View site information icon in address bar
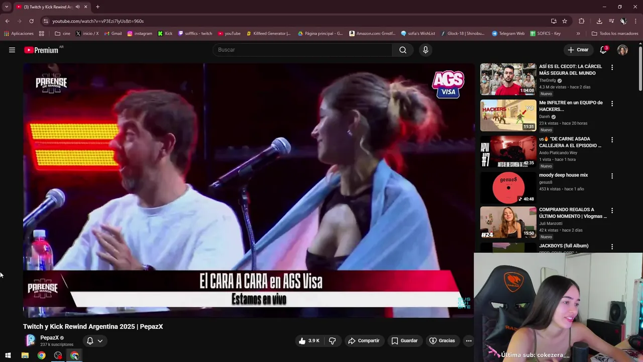Image resolution: width=643 pixels, height=362 pixels. click(x=46, y=21)
